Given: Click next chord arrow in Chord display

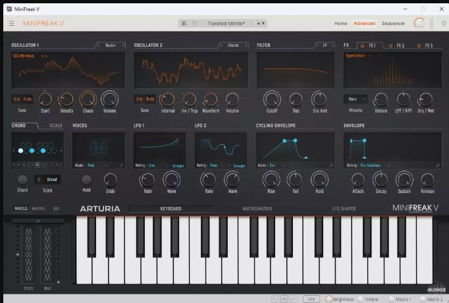Looking at the screenshot, I should click(61, 150).
